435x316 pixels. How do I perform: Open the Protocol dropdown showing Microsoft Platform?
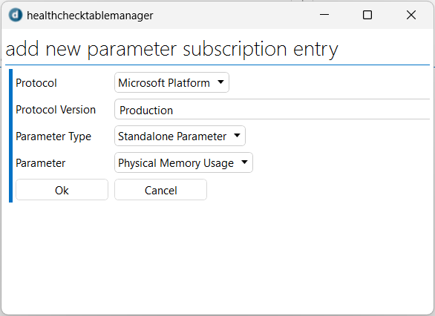[171, 82]
